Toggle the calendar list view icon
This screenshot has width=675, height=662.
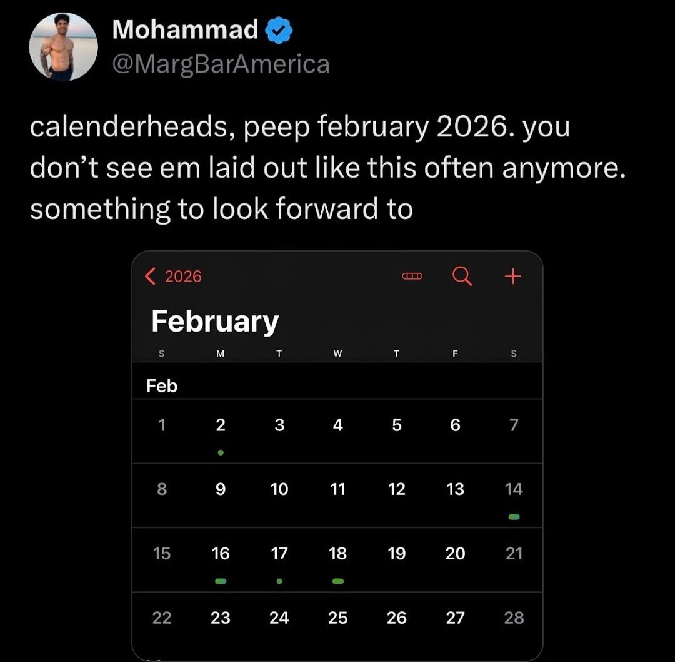[x=412, y=276]
